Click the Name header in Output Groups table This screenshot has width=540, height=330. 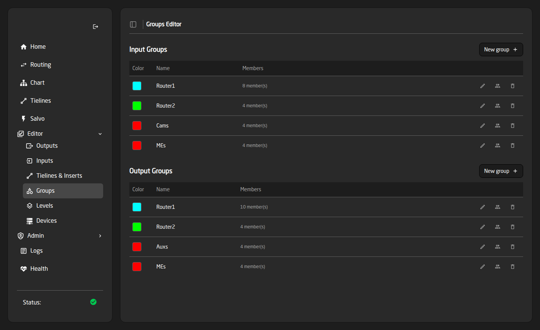click(x=163, y=189)
